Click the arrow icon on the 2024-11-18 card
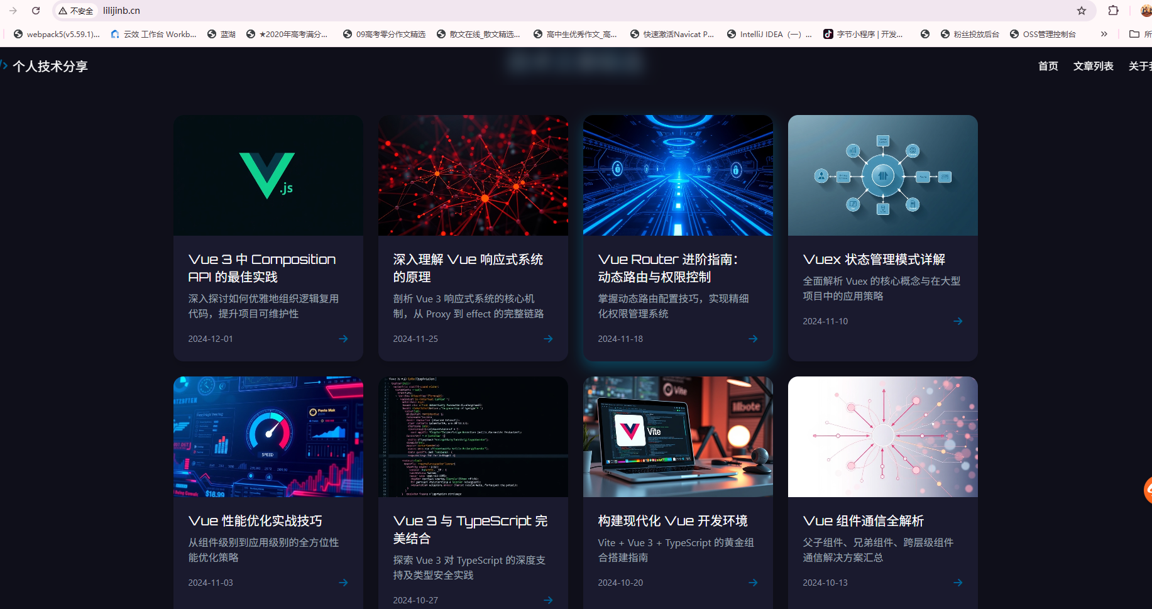Viewport: 1152px width, 609px height. coord(753,339)
